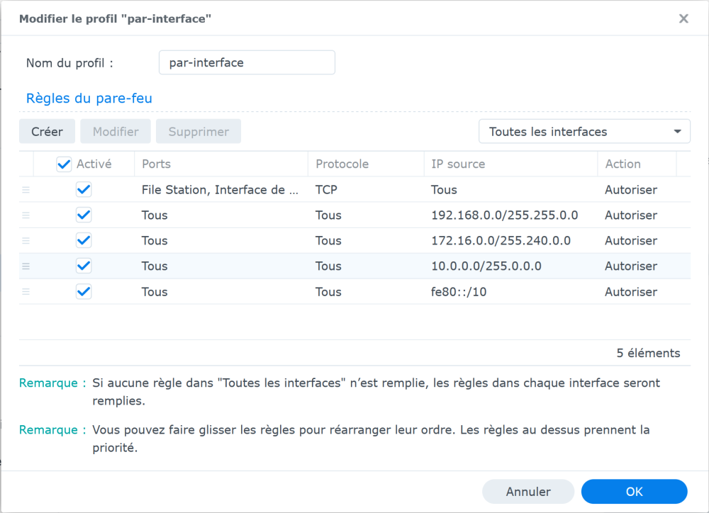The height and width of the screenshot is (513, 709).
Task: Click drag handle of fe80::/10 rule
Action: pyautogui.click(x=26, y=292)
